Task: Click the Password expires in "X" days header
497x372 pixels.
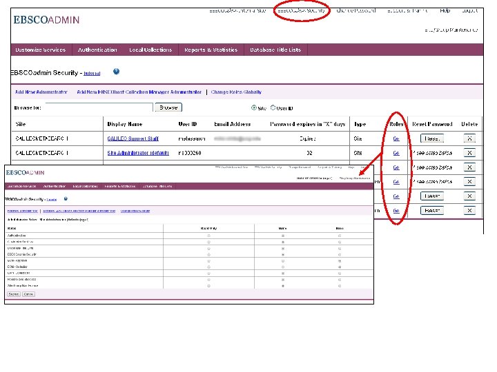Action: (307, 124)
